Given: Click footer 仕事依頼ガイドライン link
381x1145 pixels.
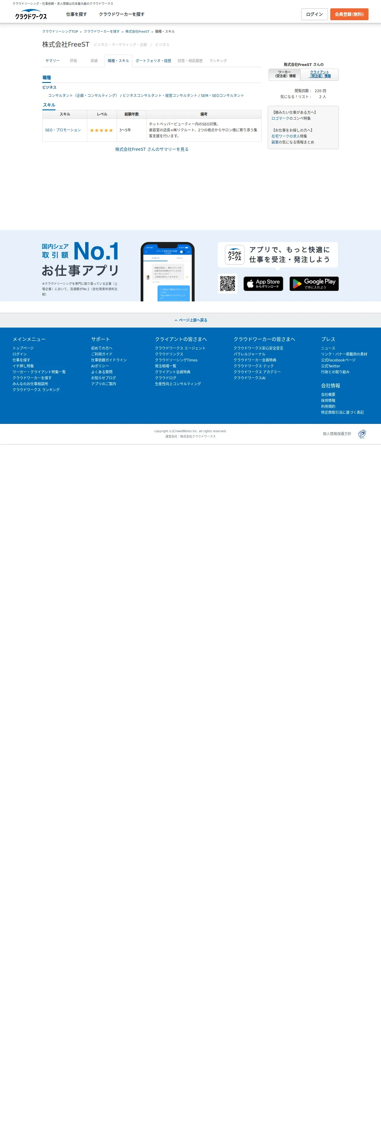Looking at the screenshot, I should 109,360.
